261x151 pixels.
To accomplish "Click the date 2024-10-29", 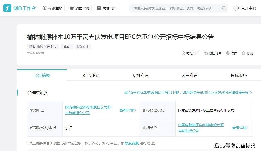I will tap(35, 53).
